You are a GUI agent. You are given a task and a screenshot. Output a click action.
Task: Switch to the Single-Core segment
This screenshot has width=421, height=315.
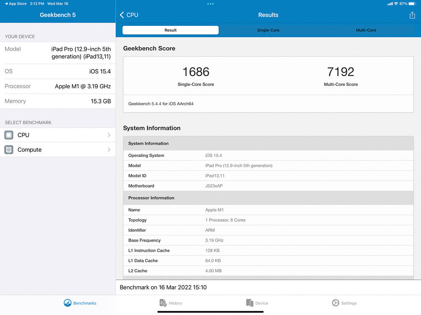coord(268,30)
